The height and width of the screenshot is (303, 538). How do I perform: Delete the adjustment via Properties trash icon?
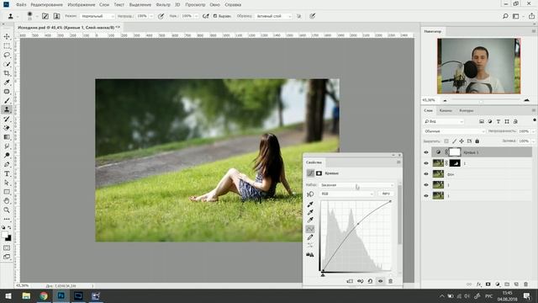pyautogui.click(x=390, y=281)
